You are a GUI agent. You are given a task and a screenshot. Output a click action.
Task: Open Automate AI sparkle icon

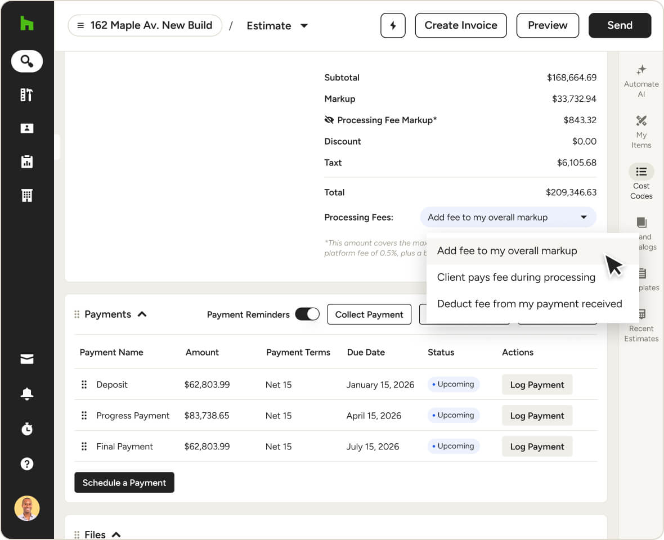[x=641, y=70]
